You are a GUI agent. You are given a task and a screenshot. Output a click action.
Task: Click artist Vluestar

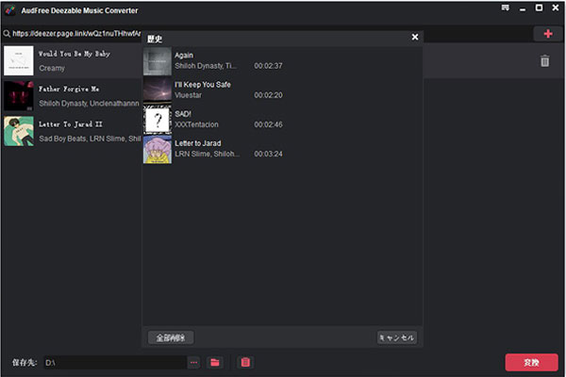[188, 95]
